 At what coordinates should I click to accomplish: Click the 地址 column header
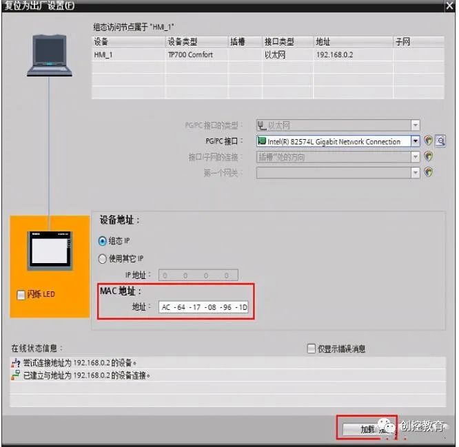click(353, 42)
